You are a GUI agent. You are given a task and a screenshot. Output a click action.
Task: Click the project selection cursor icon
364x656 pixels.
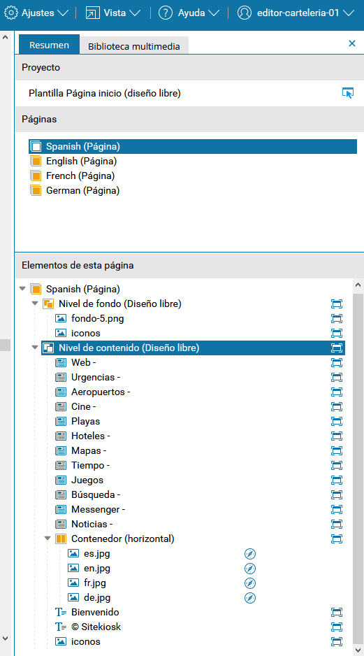click(348, 93)
